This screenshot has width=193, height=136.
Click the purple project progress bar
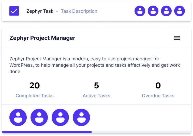[47, 132]
